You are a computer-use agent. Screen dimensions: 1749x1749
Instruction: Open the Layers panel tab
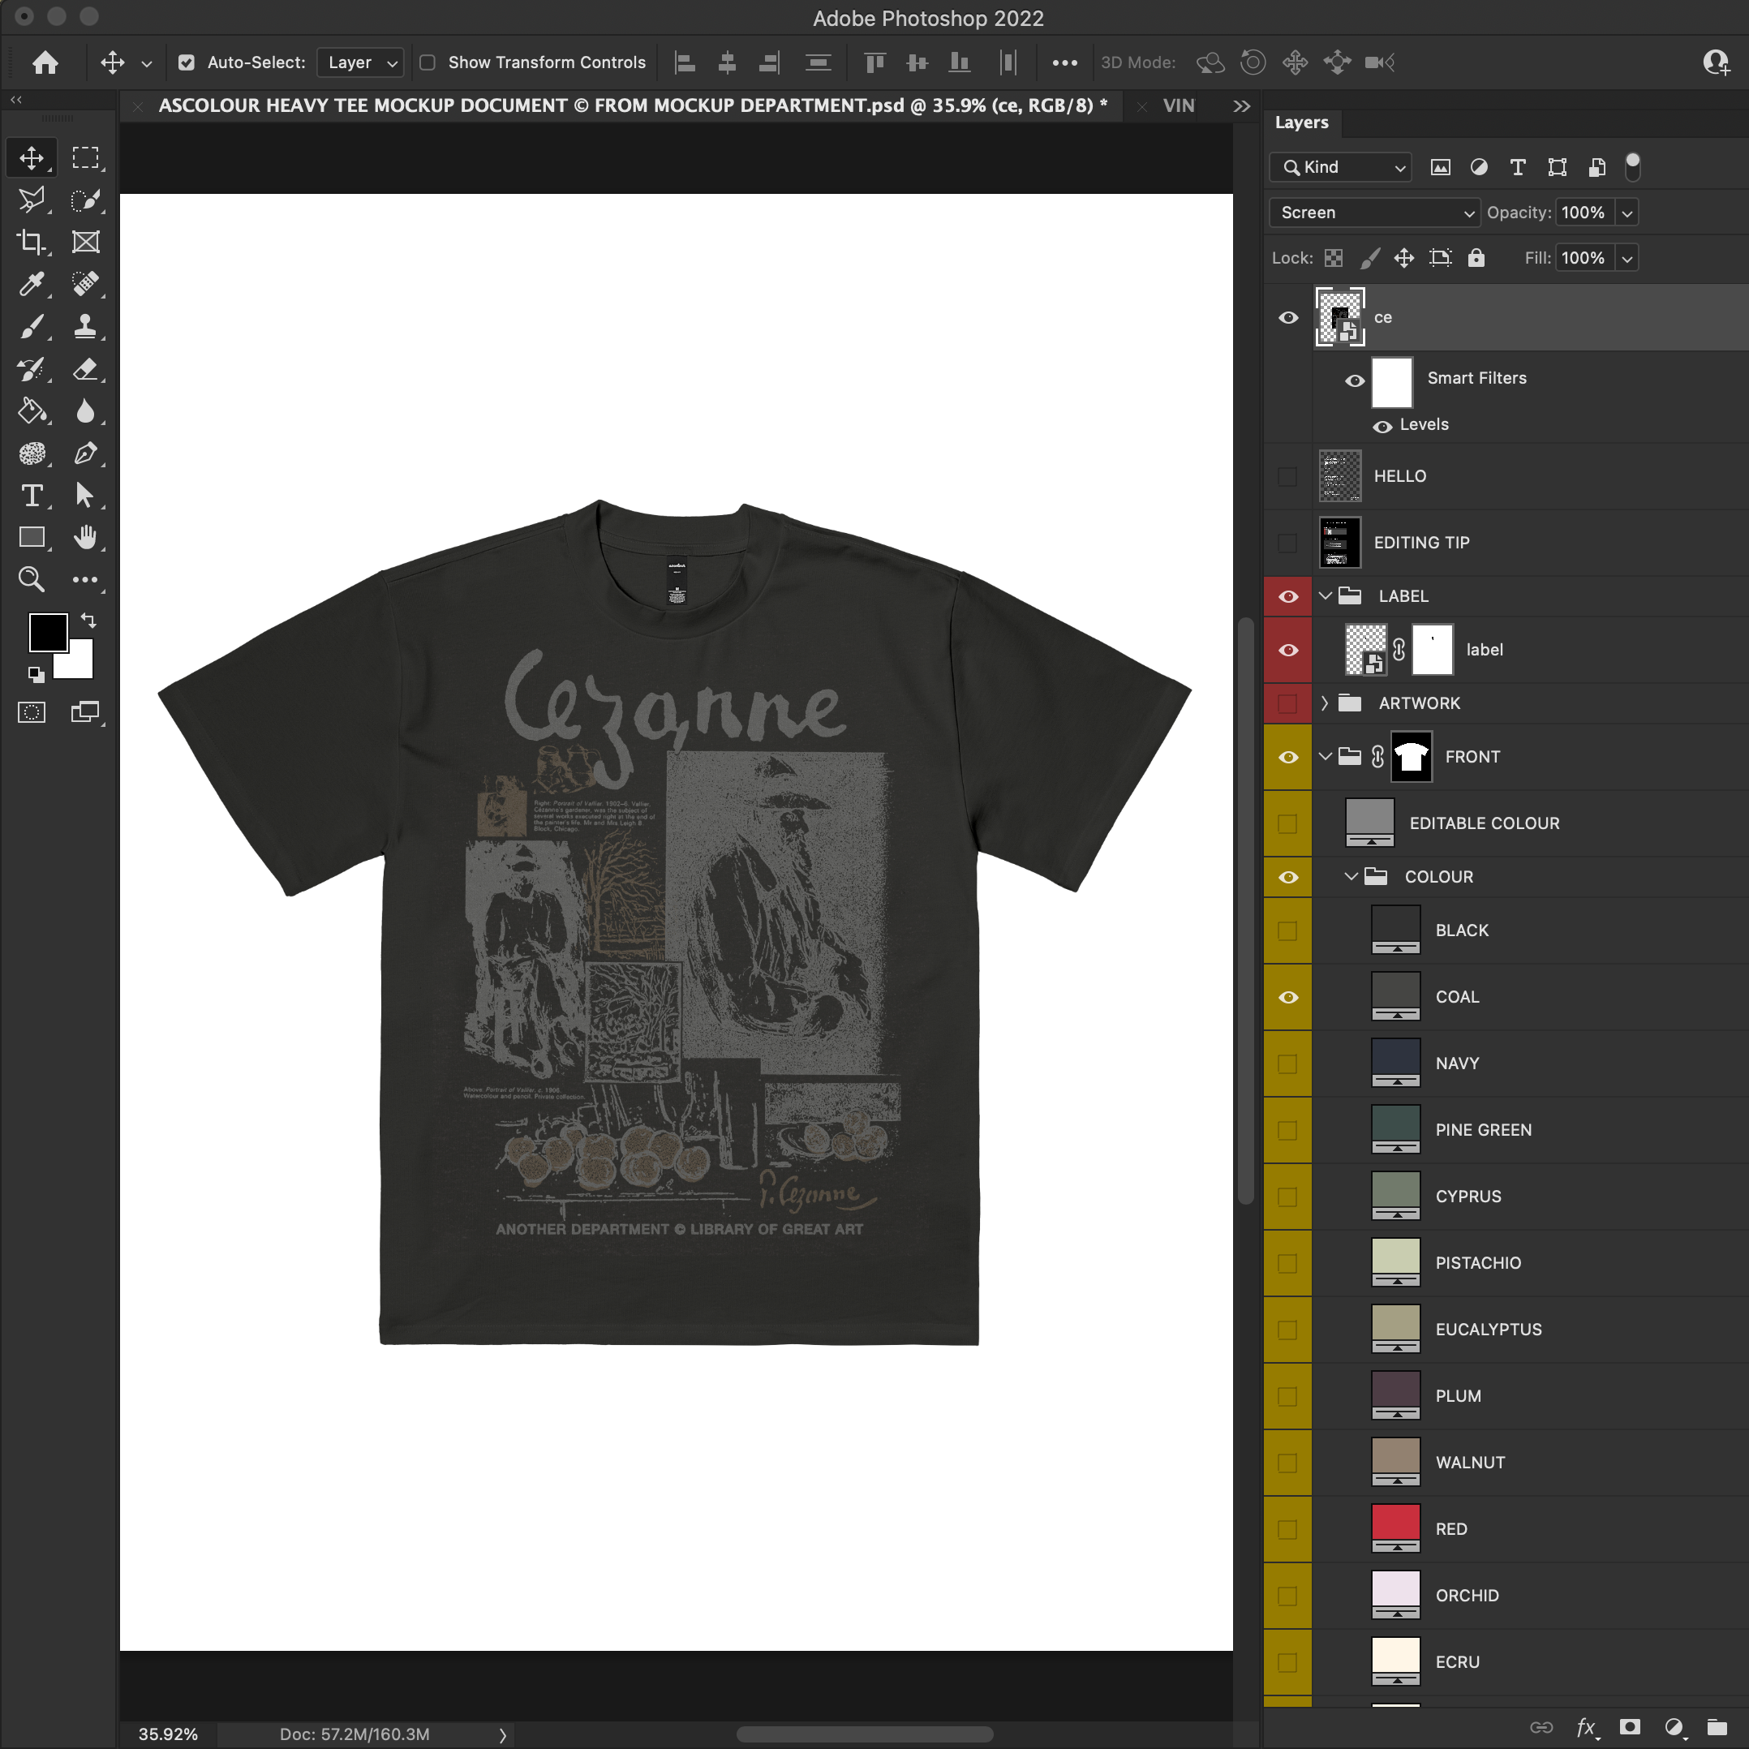tap(1301, 122)
